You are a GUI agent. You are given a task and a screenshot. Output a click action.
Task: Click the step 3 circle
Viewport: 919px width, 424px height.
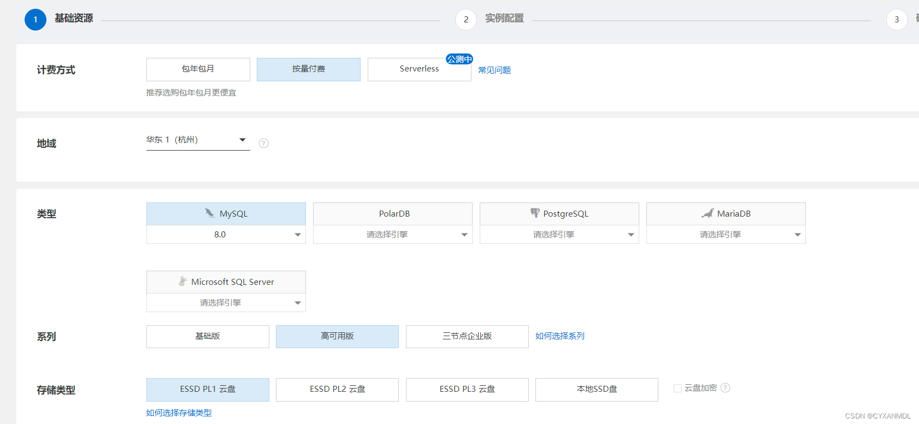tap(897, 20)
